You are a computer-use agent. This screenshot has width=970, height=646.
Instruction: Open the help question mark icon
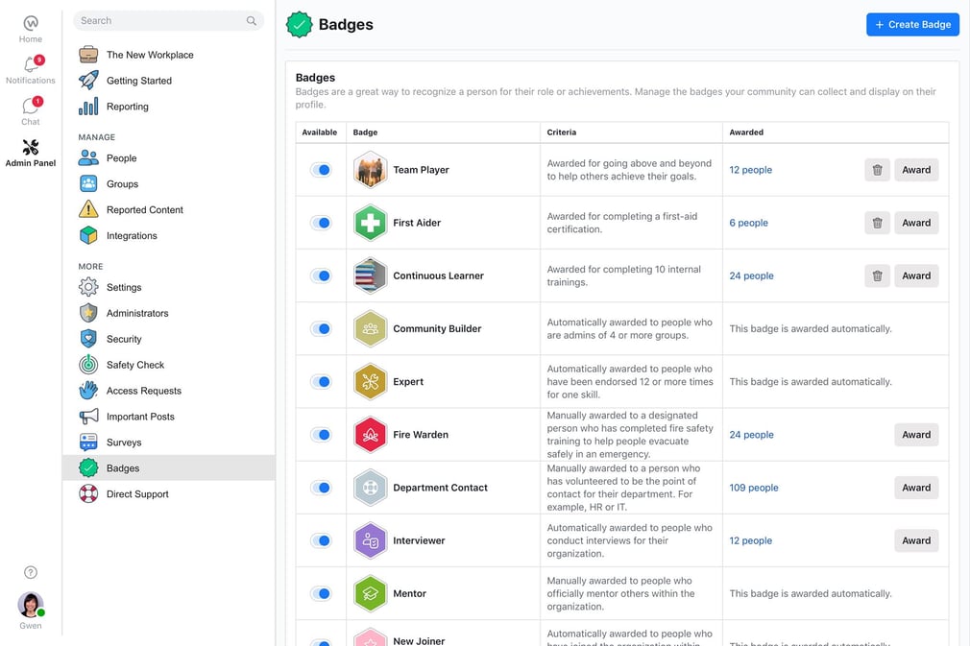(x=31, y=572)
